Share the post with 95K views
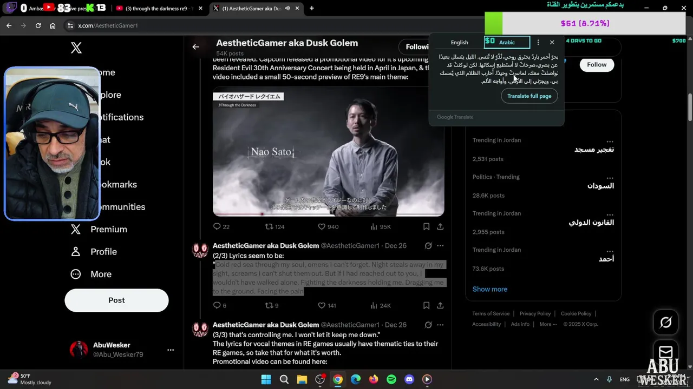Viewport: 693px width, 389px height. coord(440,226)
